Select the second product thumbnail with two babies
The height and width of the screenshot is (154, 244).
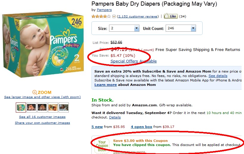(x=32, y=108)
